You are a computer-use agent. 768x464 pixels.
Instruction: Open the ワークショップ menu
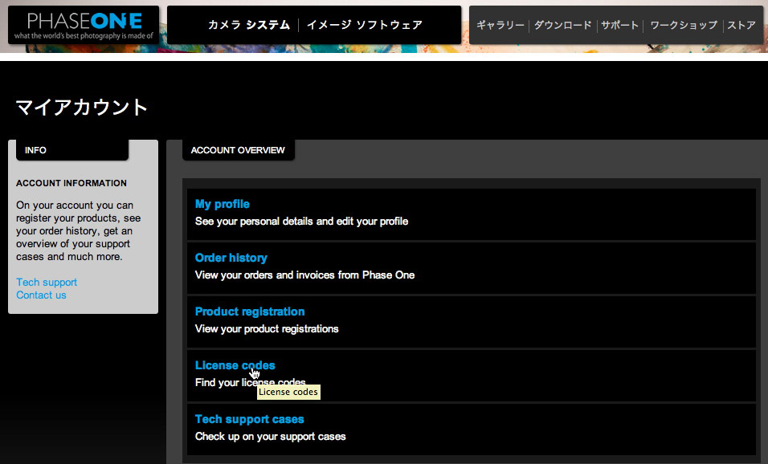[683, 25]
